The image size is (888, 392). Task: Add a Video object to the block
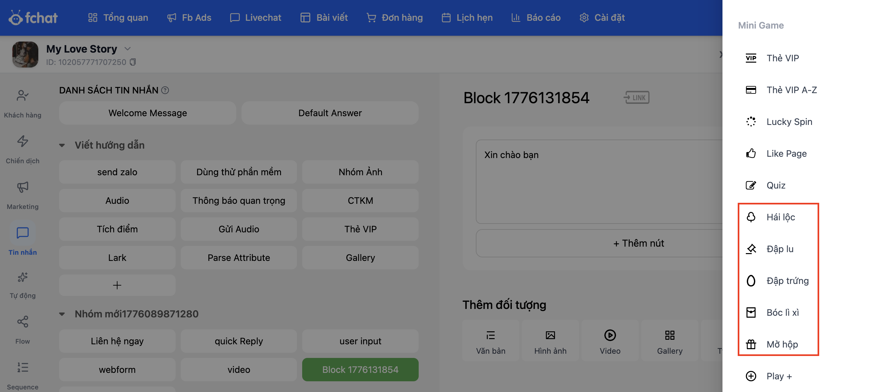(x=610, y=341)
